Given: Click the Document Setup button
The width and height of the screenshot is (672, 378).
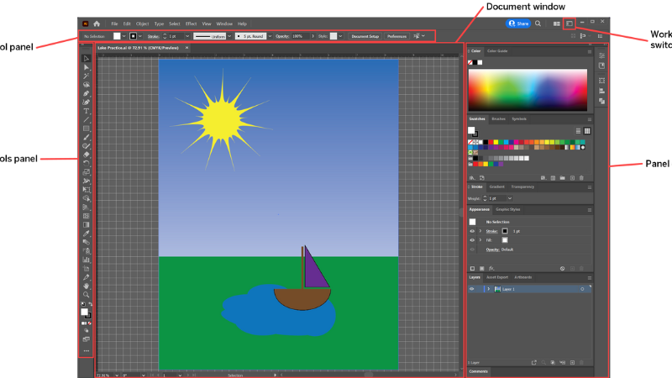Looking at the screenshot, I should click(365, 36).
